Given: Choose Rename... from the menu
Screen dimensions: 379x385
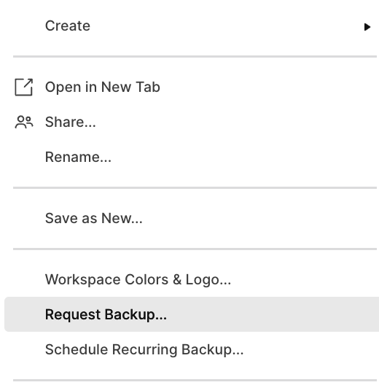Looking at the screenshot, I should pos(192,157).
